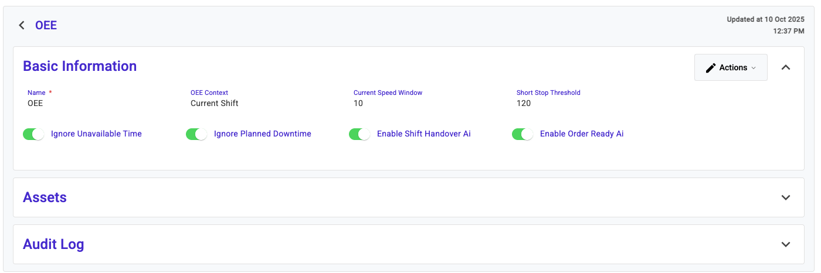Click the Assets section heading
This screenshot has width=821, height=273.
45,197
